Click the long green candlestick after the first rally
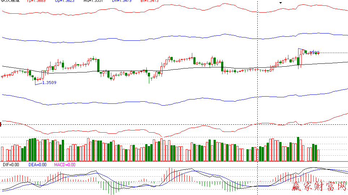Image resolution: width=348 pixels, height=195 pixels. (x=98, y=64)
